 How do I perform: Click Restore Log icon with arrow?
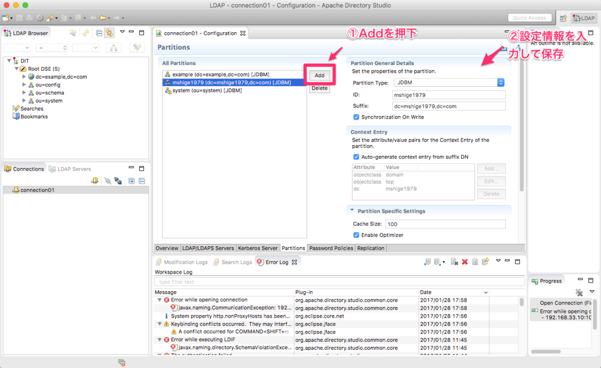(485, 262)
